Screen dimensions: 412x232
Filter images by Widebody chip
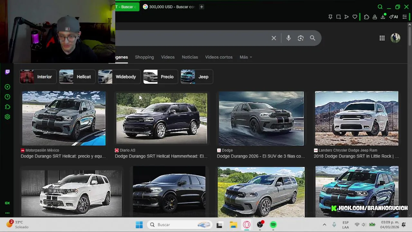coord(119,77)
